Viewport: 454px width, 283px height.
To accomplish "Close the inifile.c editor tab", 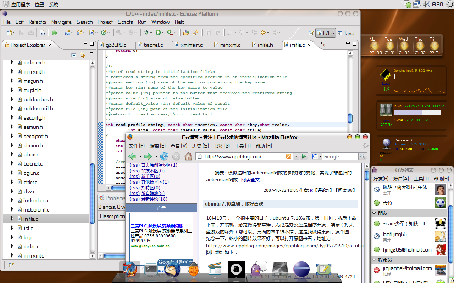I will pyautogui.click(x=309, y=45).
